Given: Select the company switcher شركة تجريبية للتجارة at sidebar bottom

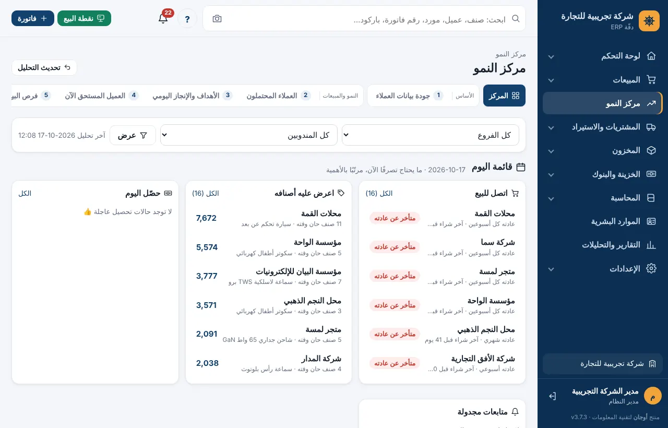Looking at the screenshot, I should point(603,364).
